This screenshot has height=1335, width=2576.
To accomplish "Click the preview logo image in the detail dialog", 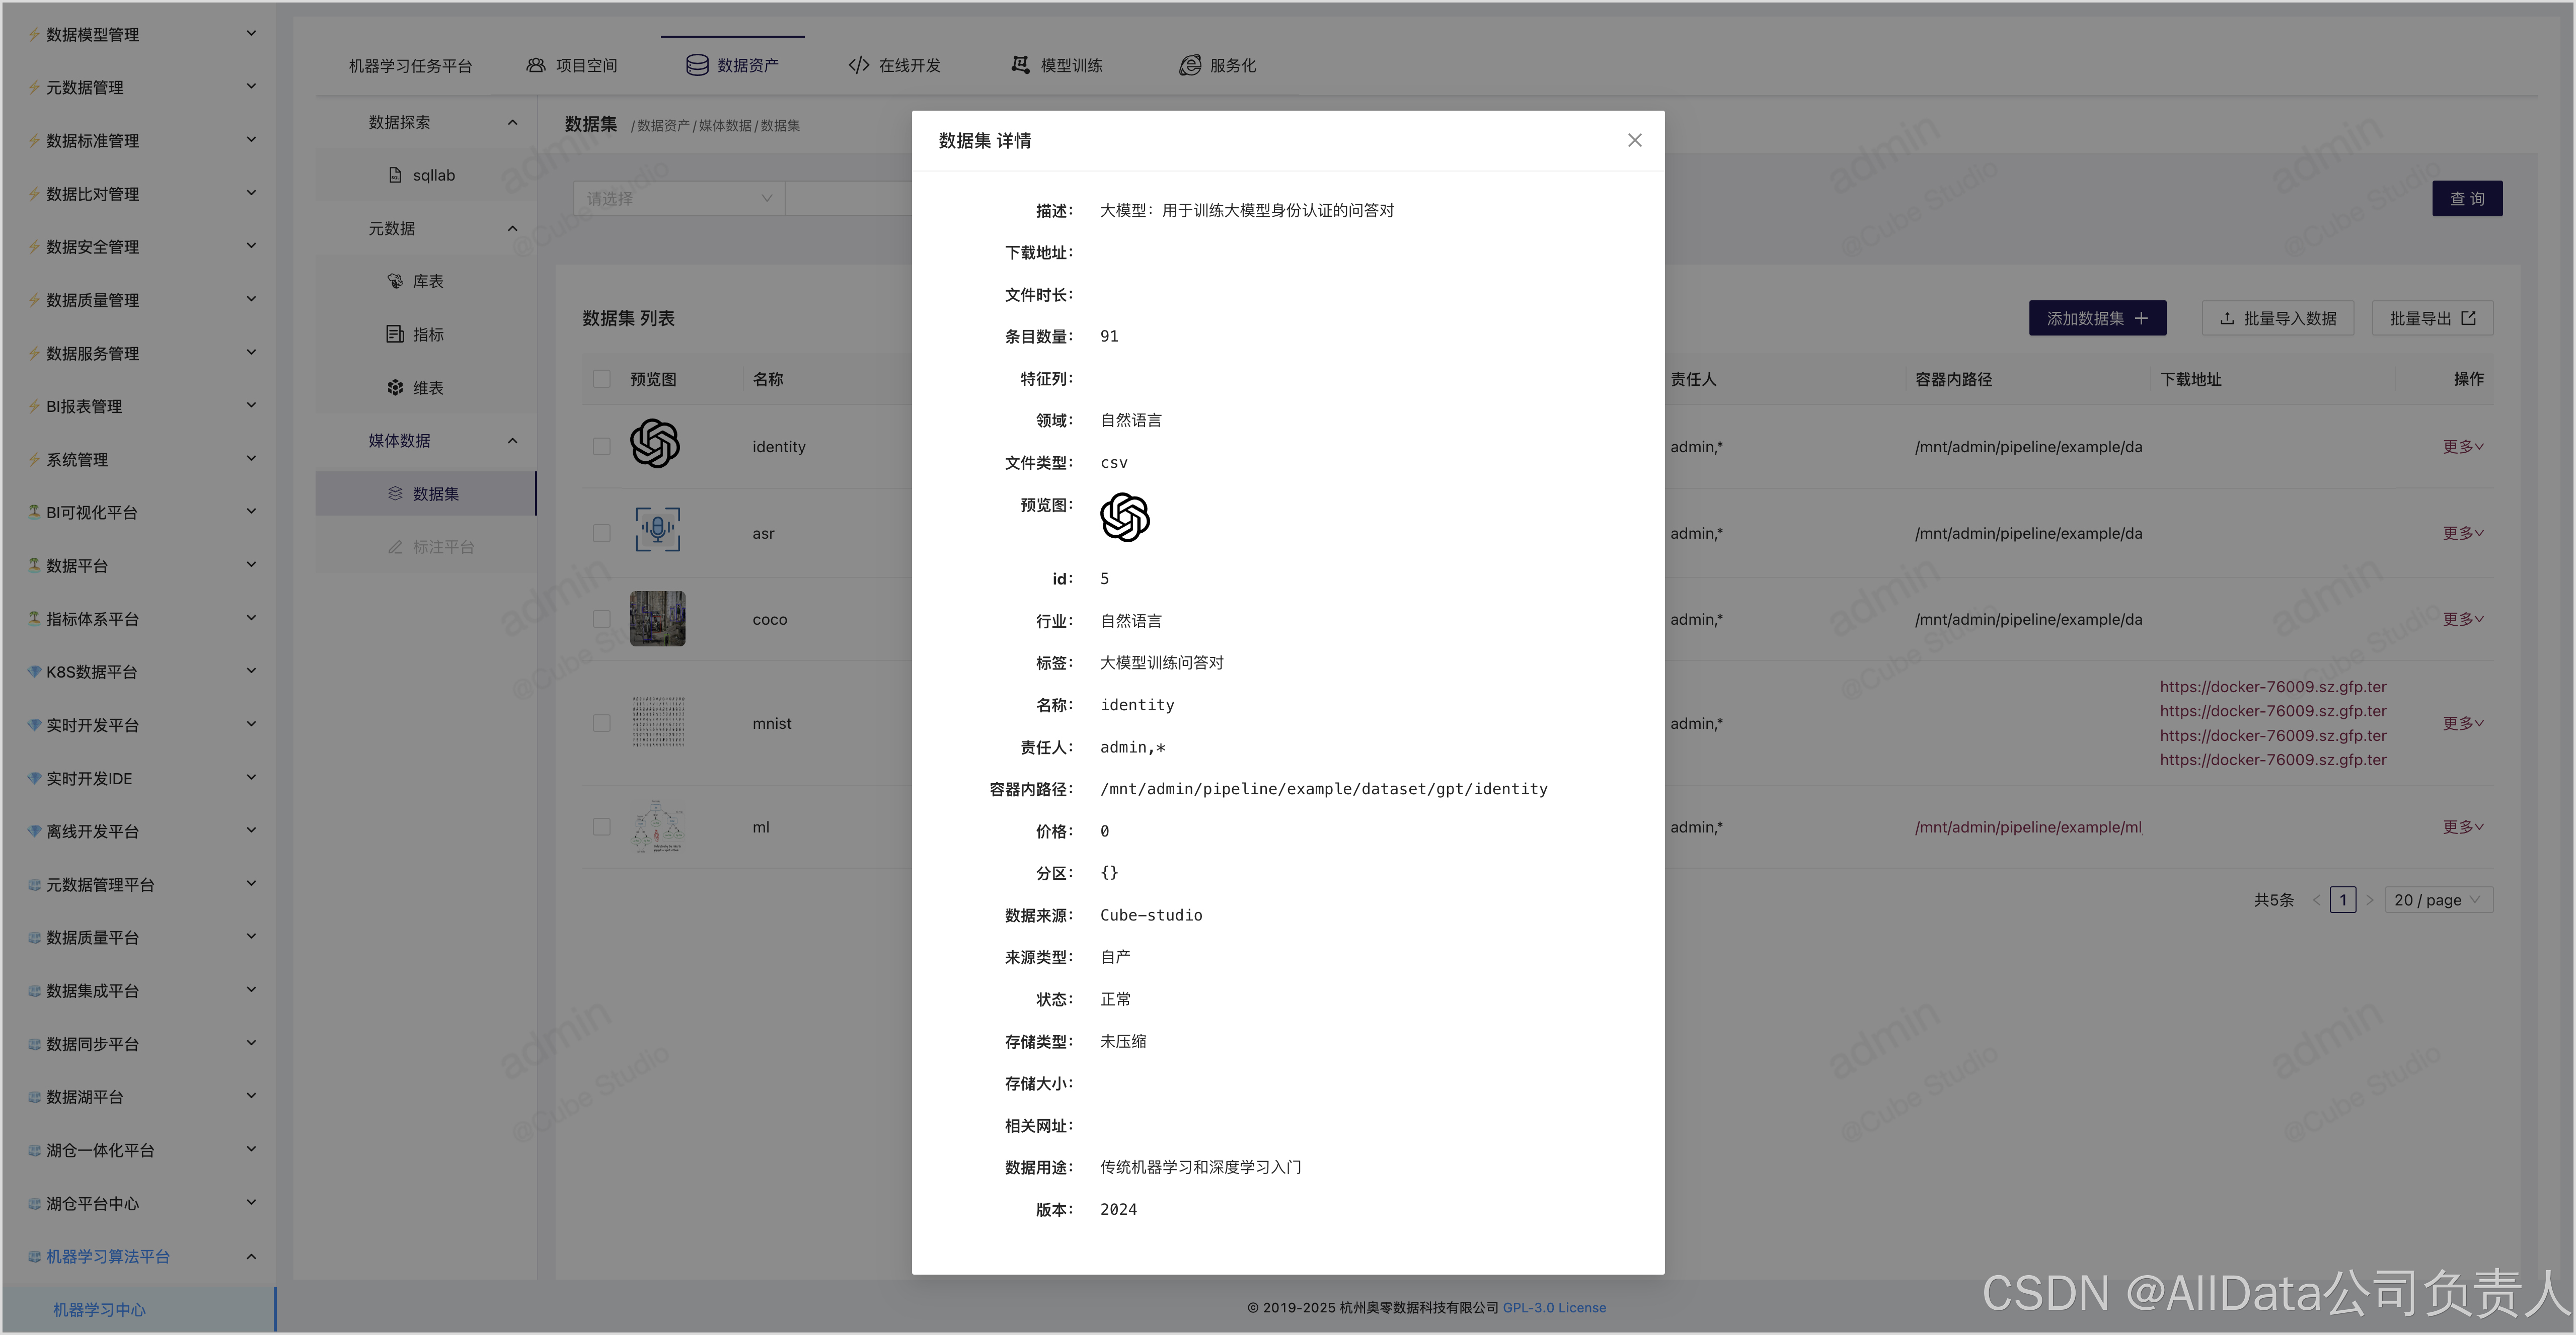I will (x=1125, y=517).
